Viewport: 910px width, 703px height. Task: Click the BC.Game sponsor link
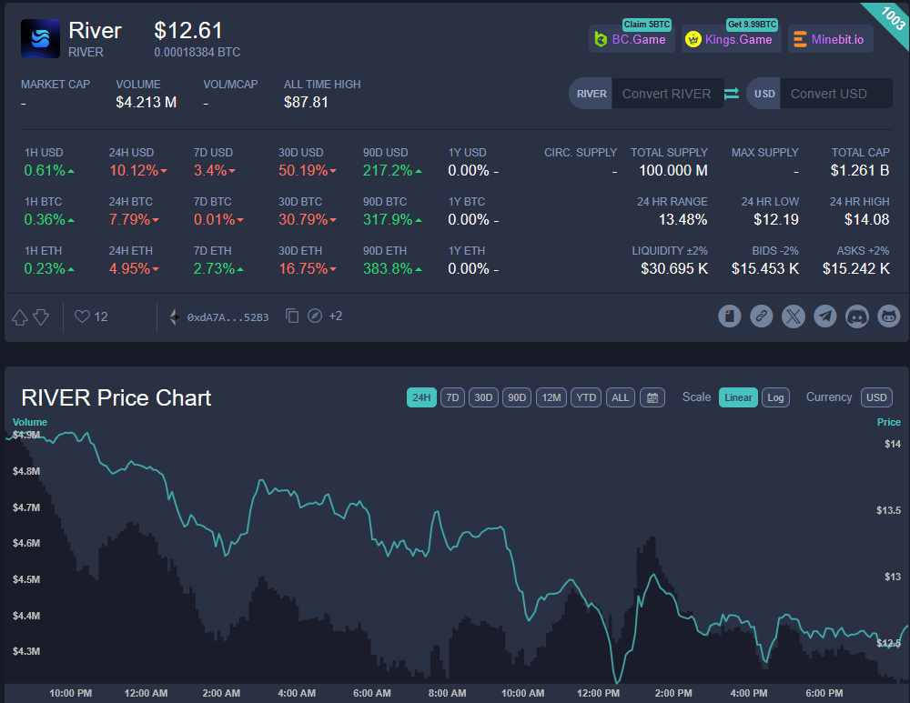631,39
